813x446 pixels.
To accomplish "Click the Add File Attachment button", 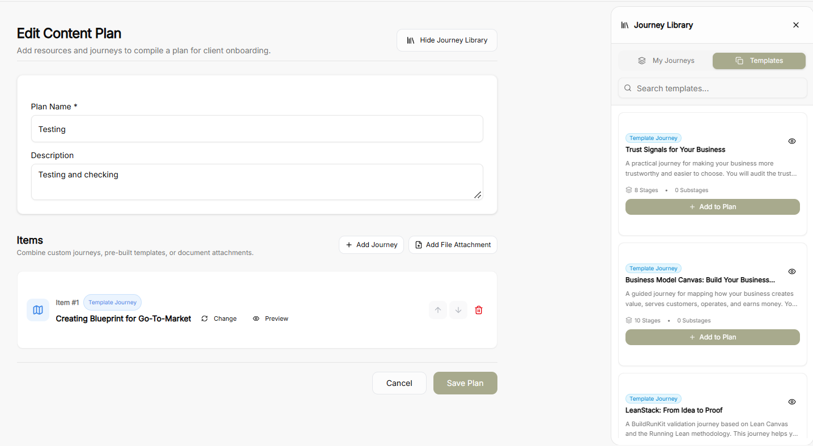I will pyautogui.click(x=453, y=245).
